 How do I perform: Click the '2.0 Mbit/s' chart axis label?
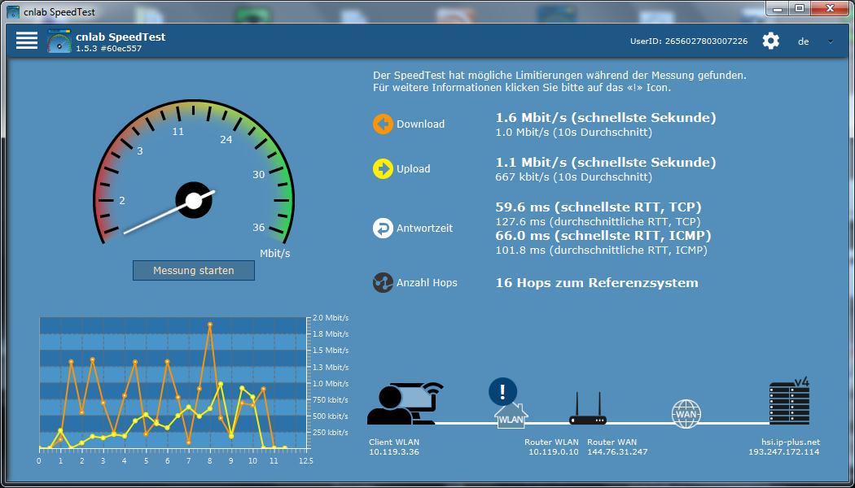click(x=331, y=317)
